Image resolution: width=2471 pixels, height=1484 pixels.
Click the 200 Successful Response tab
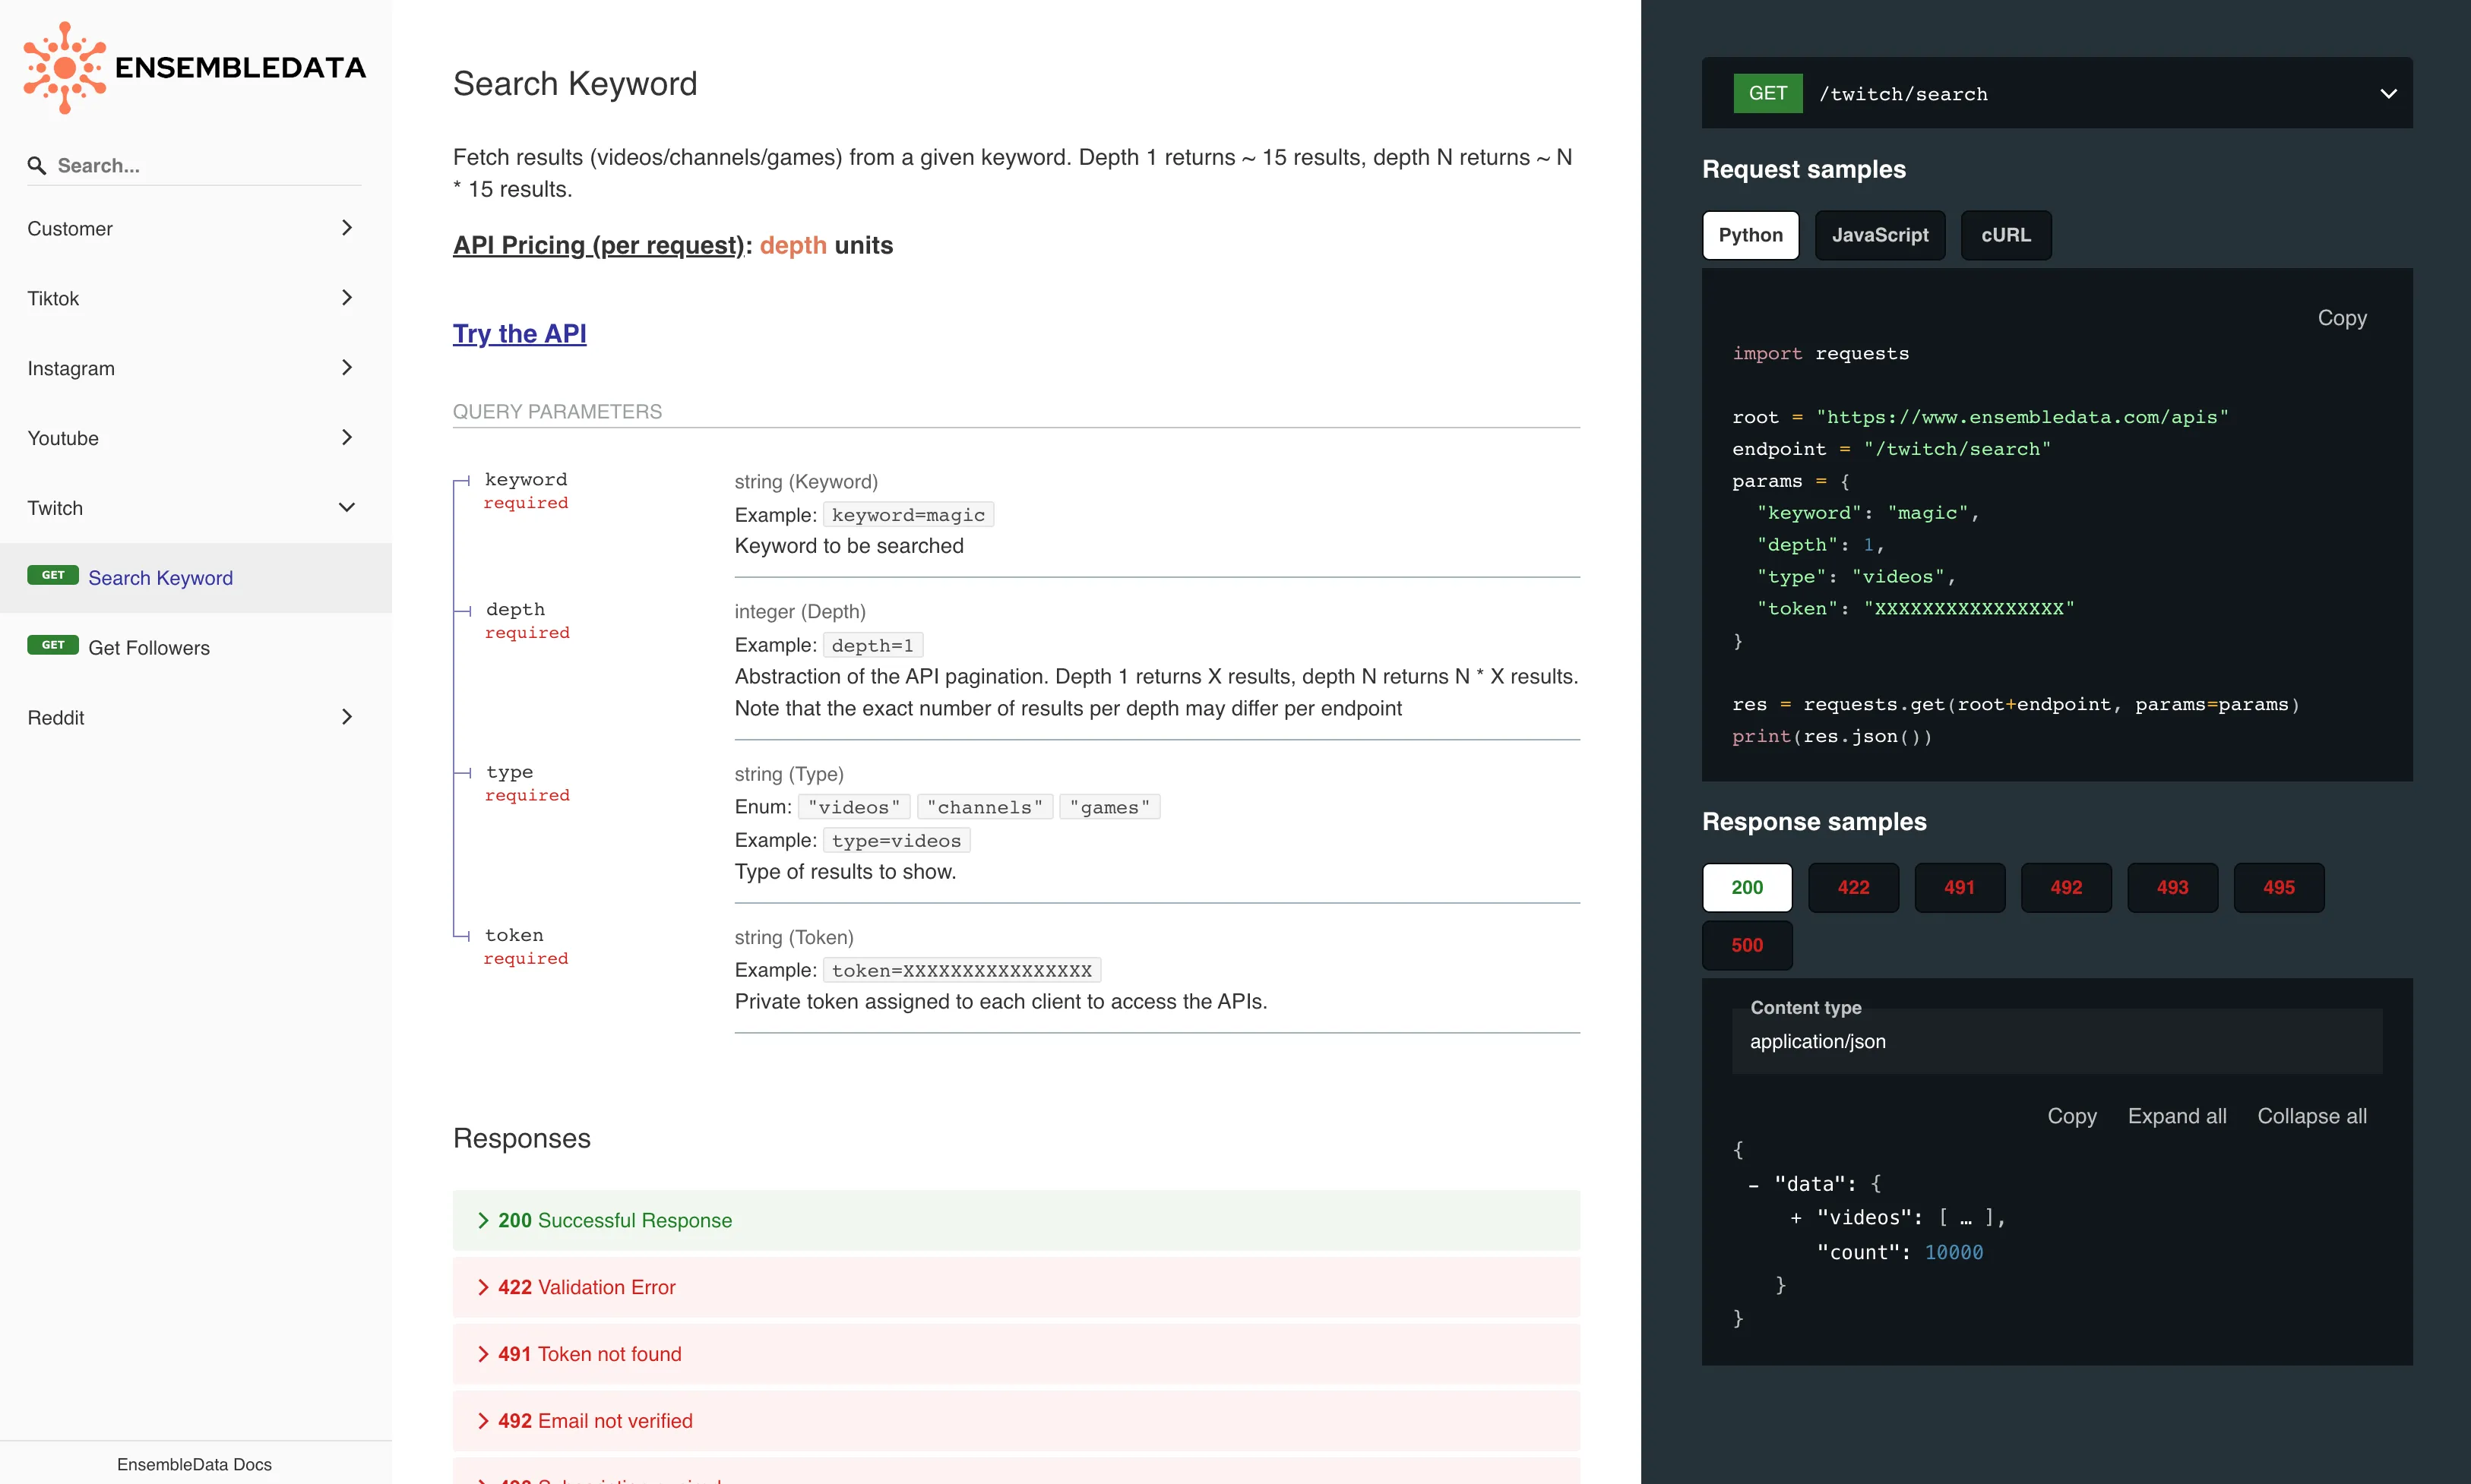pos(612,1219)
